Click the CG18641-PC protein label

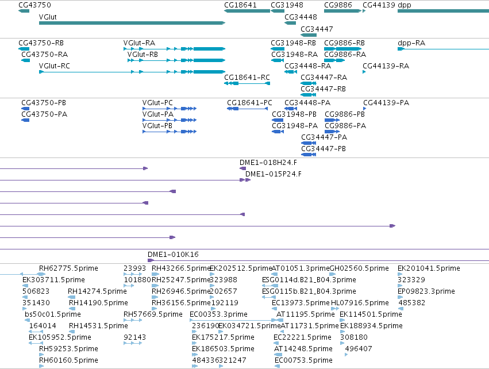249,103
